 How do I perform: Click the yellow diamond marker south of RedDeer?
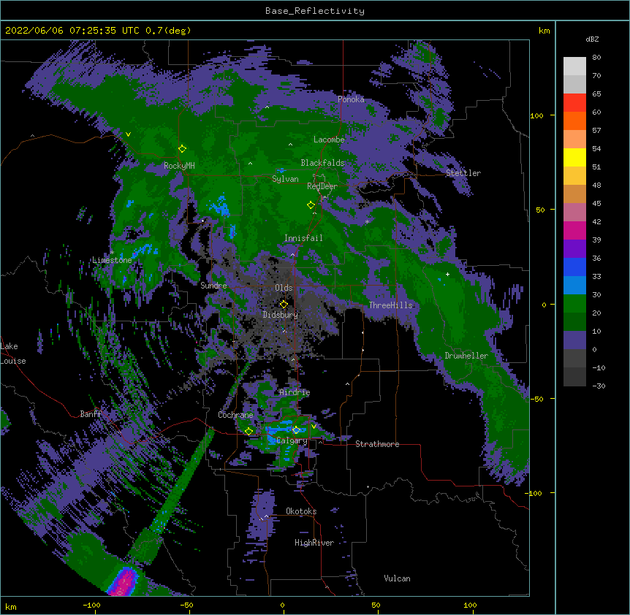[311, 205]
